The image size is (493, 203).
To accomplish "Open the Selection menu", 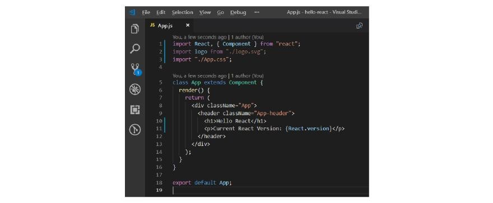I will click(183, 12).
